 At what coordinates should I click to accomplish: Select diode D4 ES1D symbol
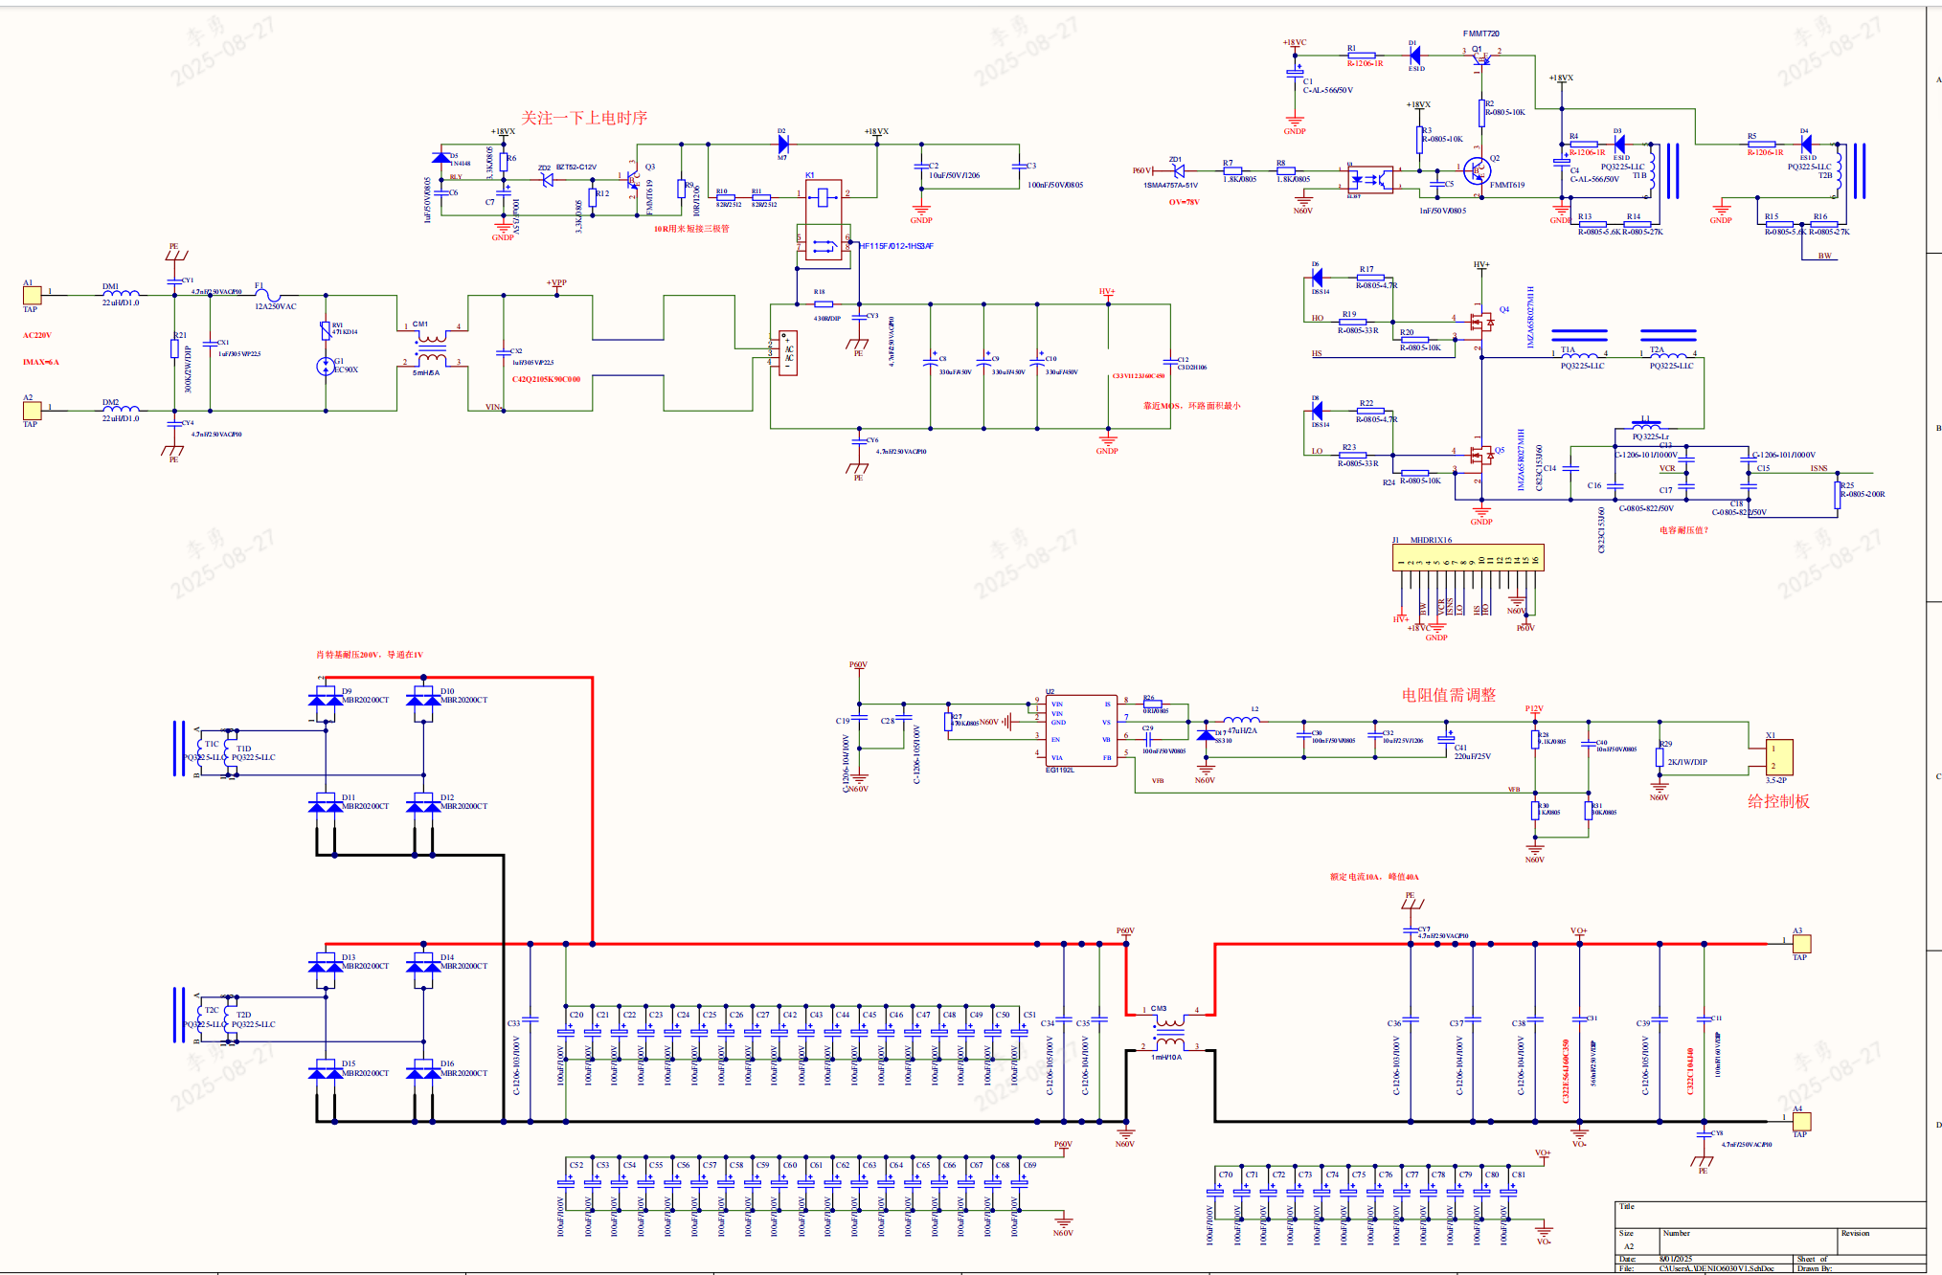1805,145
